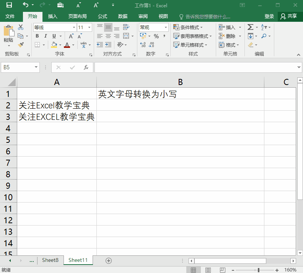This screenshot has width=303, height=273.
Task: Decrease font size with the smaller A
Action: coord(80,36)
